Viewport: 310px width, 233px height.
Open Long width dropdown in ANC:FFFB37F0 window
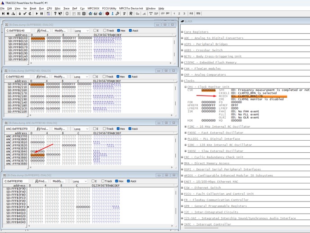pyautogui.click(x=81, y=129)
